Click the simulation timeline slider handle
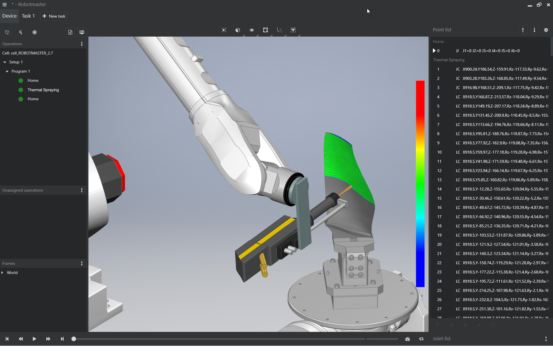The width and height of the screenshot is (553, 359). coord(74,339)
